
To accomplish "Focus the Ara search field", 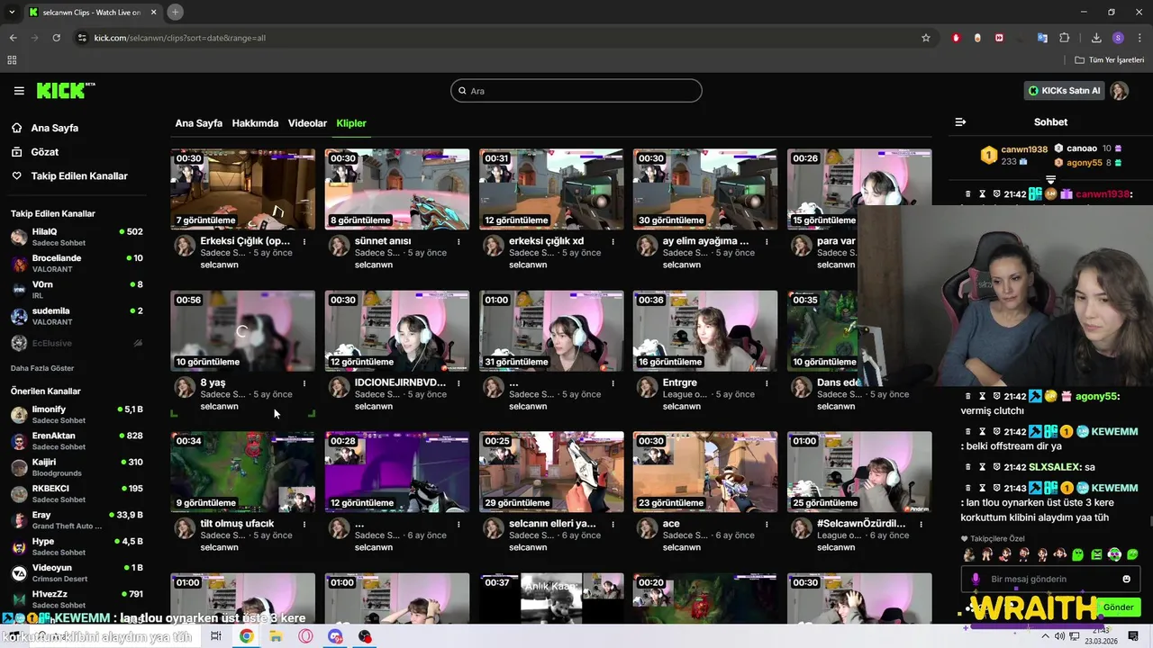I will pyautogui.click(x=576, y=91).
